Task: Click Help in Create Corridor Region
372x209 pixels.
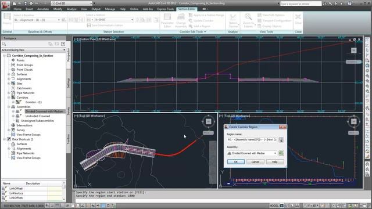Action: click(275, 162)
